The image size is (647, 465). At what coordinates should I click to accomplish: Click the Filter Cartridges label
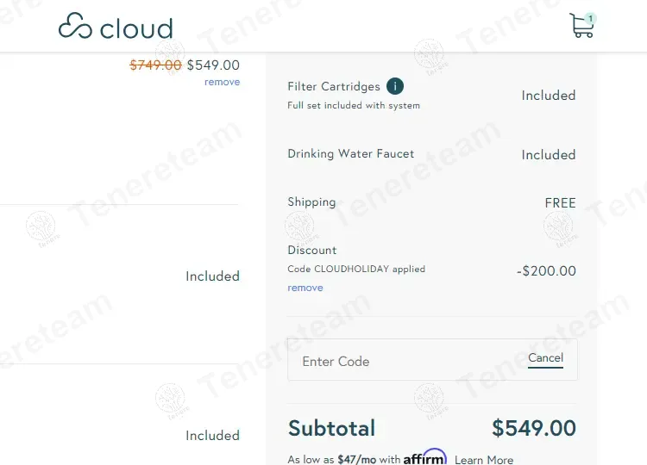tap(334, 87)
